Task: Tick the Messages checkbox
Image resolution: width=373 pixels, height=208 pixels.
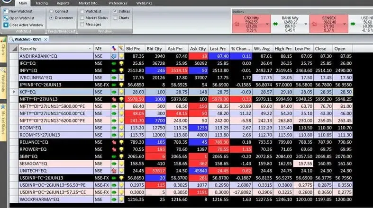Action: pyautogui.click(x=82, y=24)
